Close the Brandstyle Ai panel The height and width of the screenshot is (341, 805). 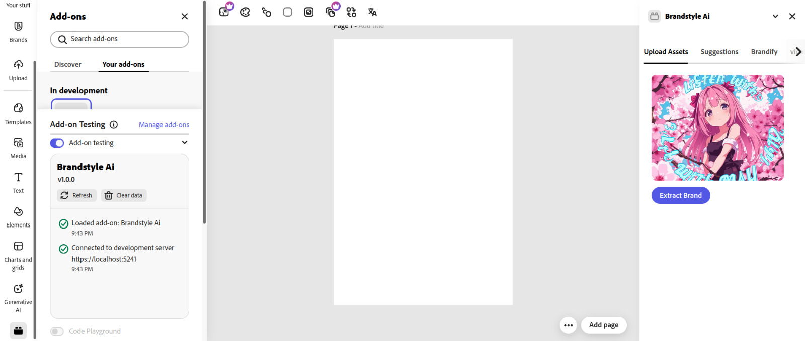(792, 16)
